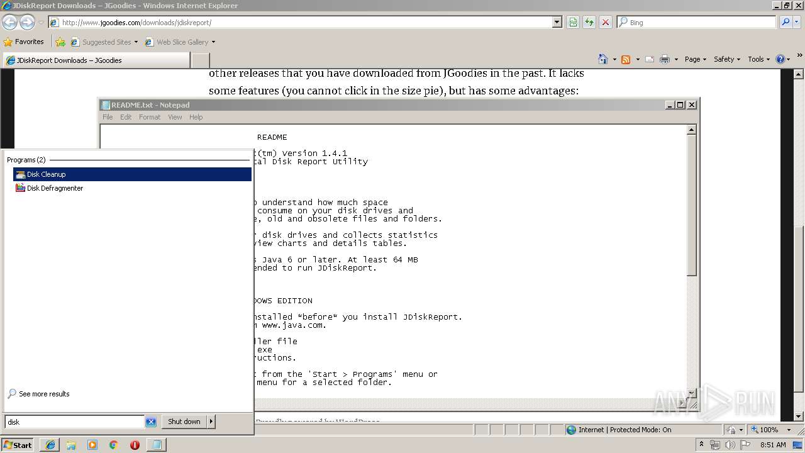Image resolution: width=805 pixels, height=453 pixels.
Task: Click the IE Back navigation button
Action: pos(9,23)
